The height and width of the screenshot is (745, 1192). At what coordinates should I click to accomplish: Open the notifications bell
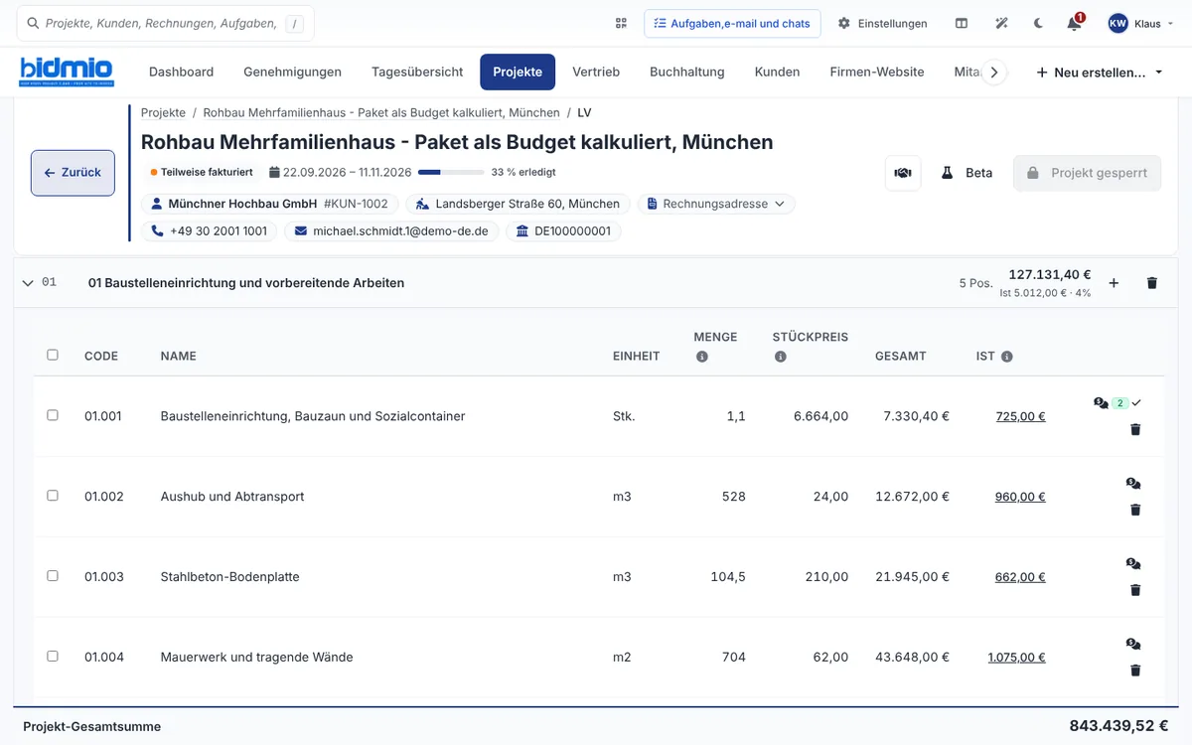(1074, 23)
